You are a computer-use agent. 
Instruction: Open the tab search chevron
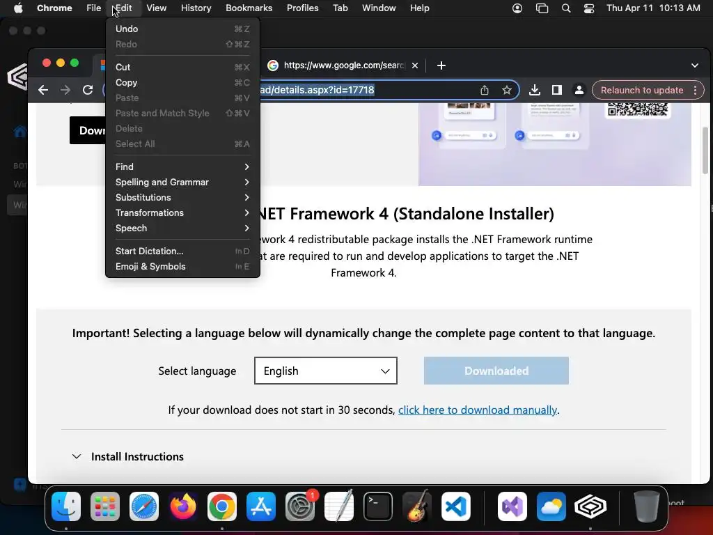pos(695,65)
